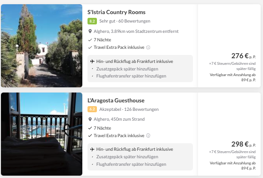
Task: Click airplane icon in S'Istria flight box
Action: (92, 62)
